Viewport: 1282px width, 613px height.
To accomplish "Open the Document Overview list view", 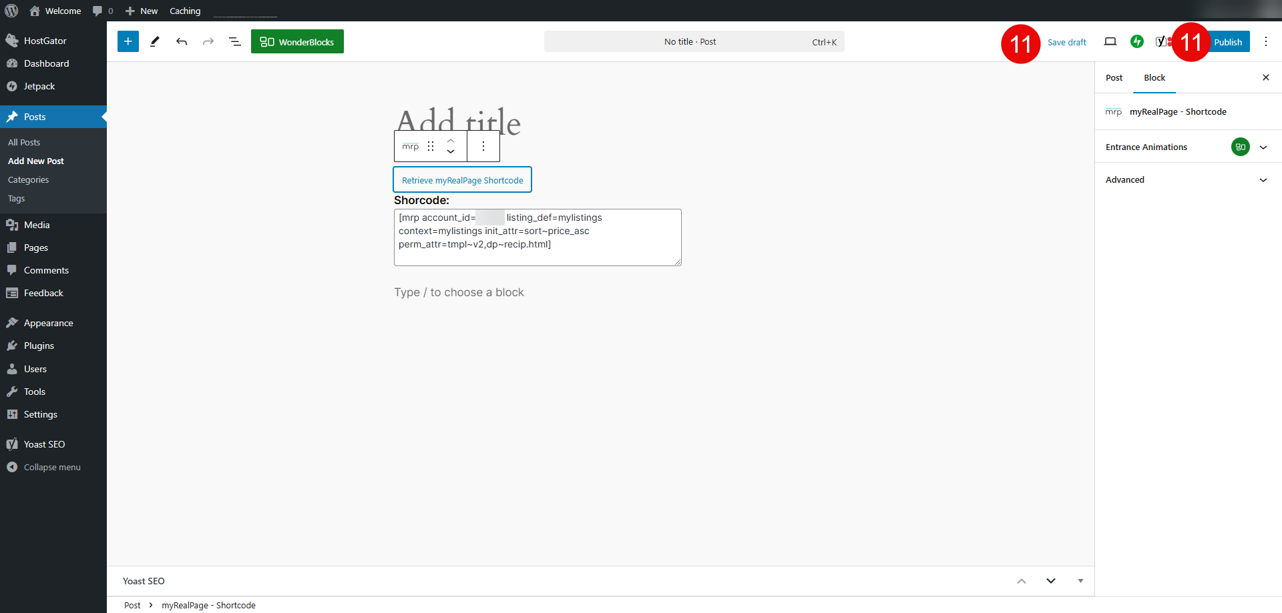I will [235, 41].
